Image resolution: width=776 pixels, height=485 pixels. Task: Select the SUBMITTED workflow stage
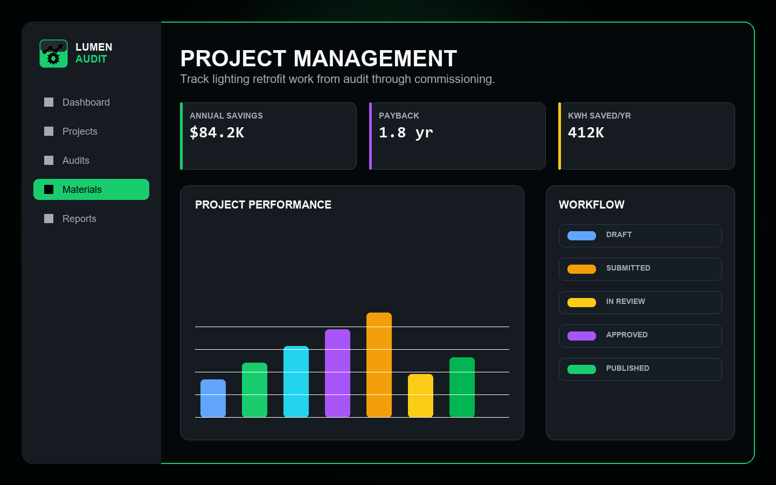click(640, 269)
